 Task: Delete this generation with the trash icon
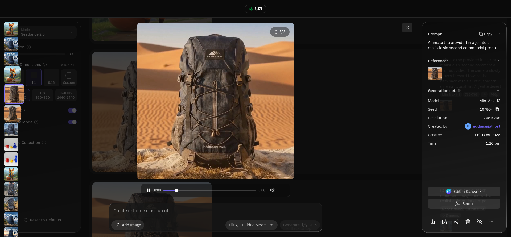tap(468, 222)
